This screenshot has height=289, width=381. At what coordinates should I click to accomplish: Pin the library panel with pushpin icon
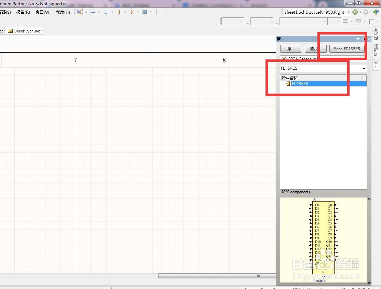pos(363,39)
